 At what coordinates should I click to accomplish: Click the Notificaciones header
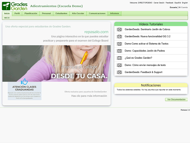coord(151,85)
